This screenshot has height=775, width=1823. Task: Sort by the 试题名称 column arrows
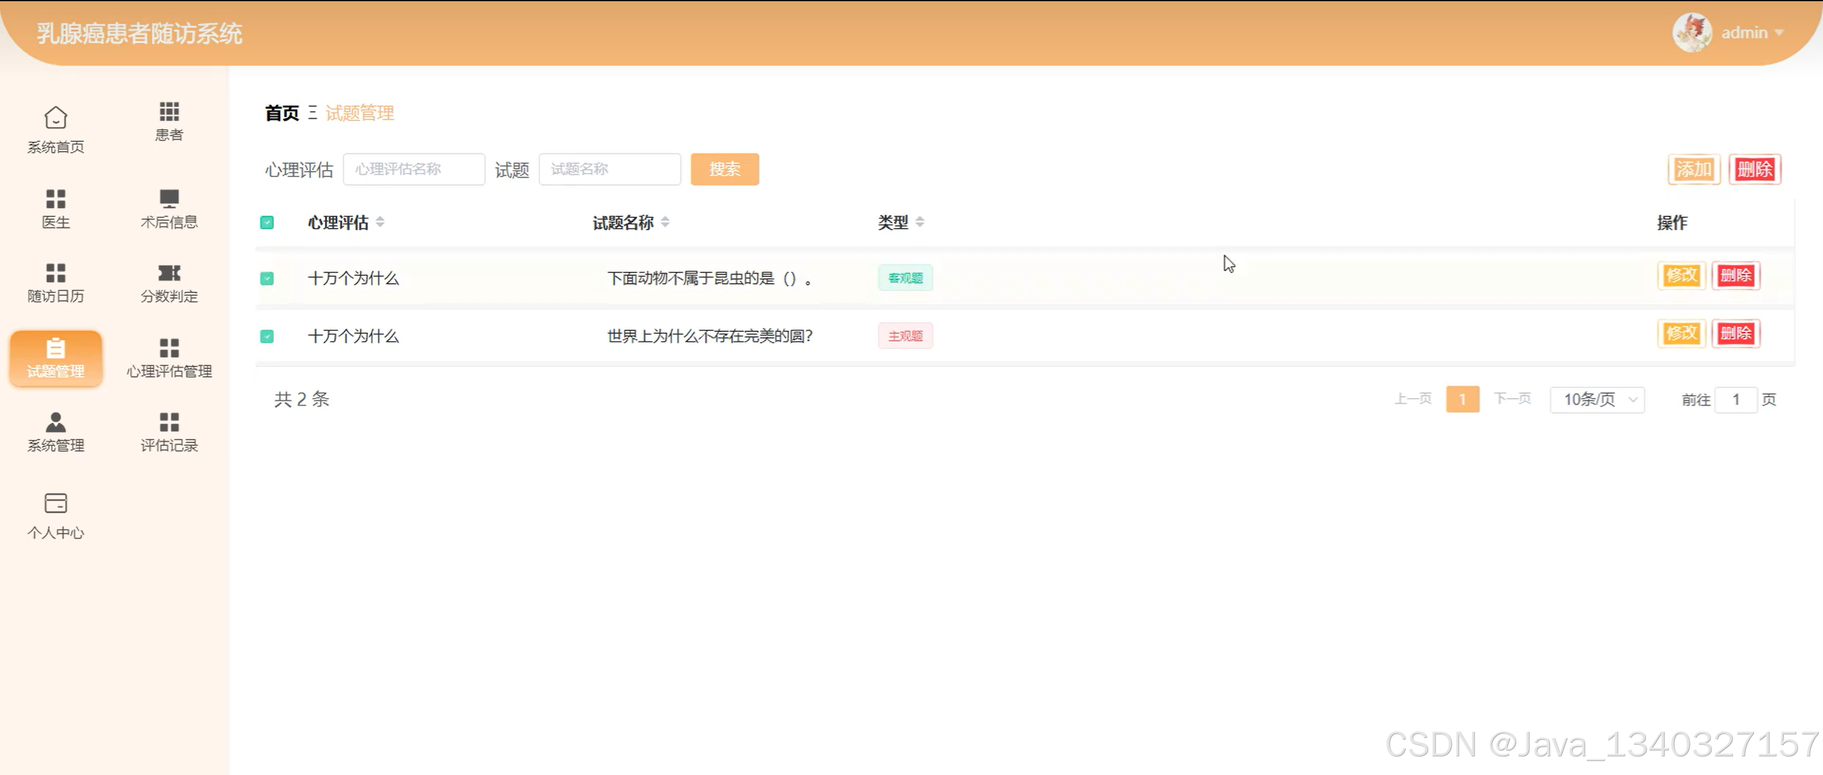coord(665,222)
